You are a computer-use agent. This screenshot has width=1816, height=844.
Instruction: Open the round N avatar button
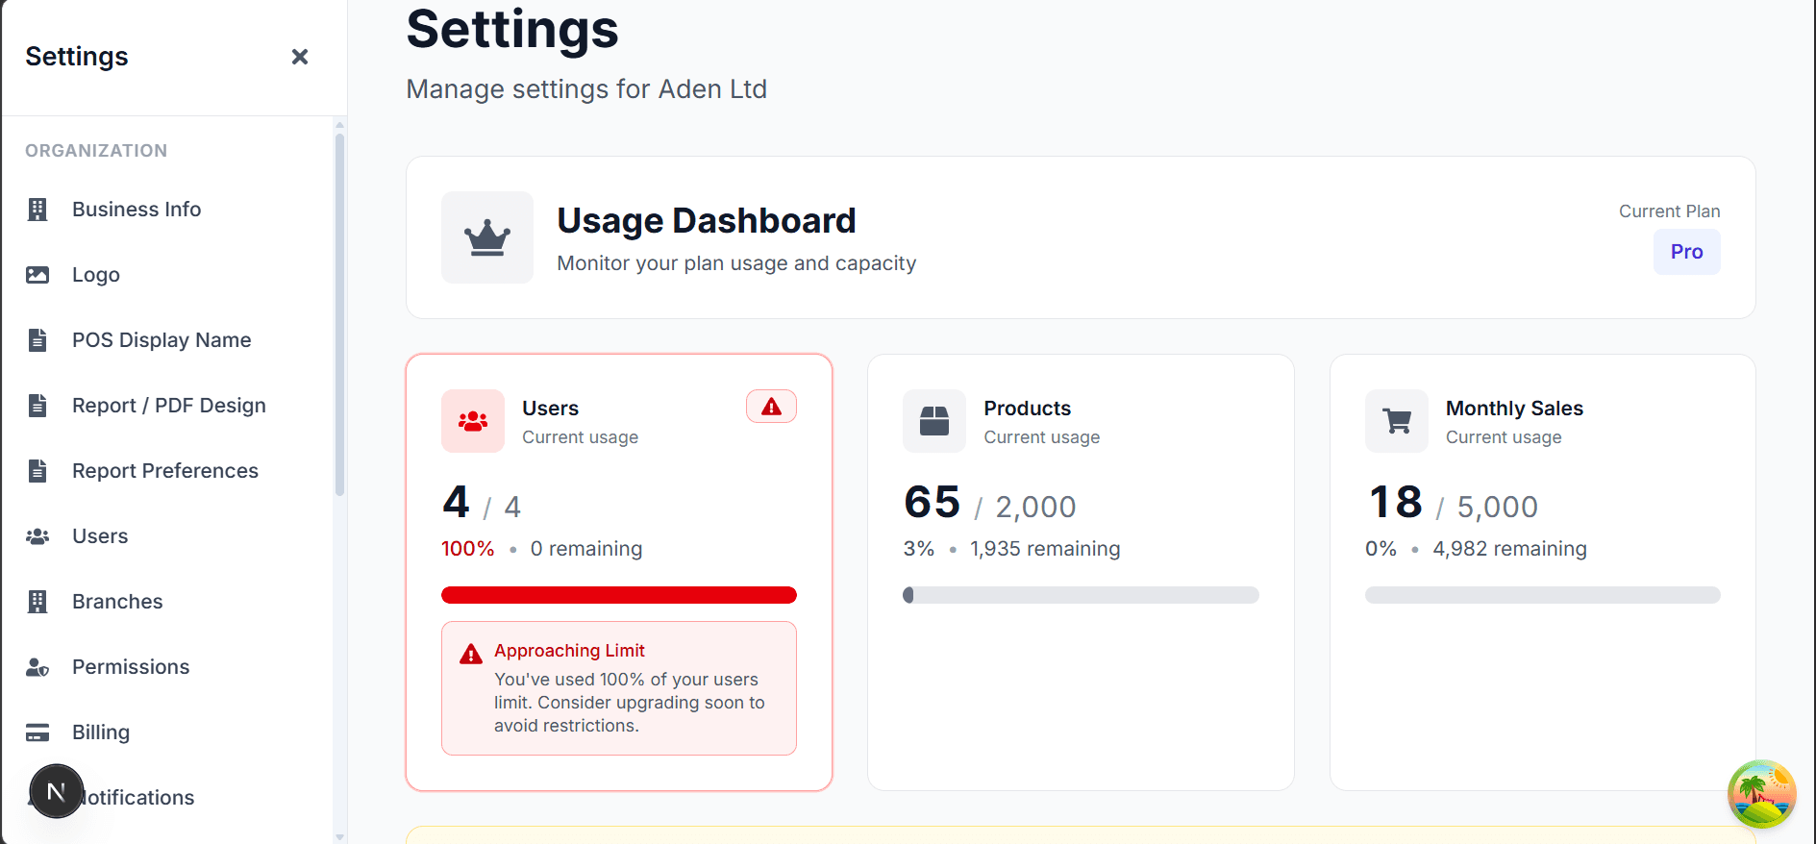click(x=57, y=791)
